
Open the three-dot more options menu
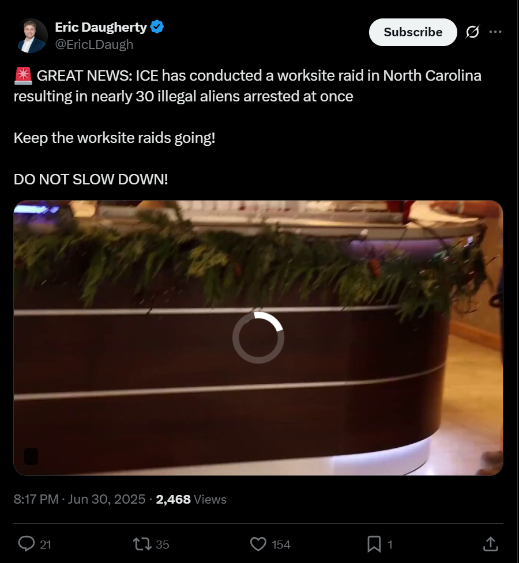495,32
